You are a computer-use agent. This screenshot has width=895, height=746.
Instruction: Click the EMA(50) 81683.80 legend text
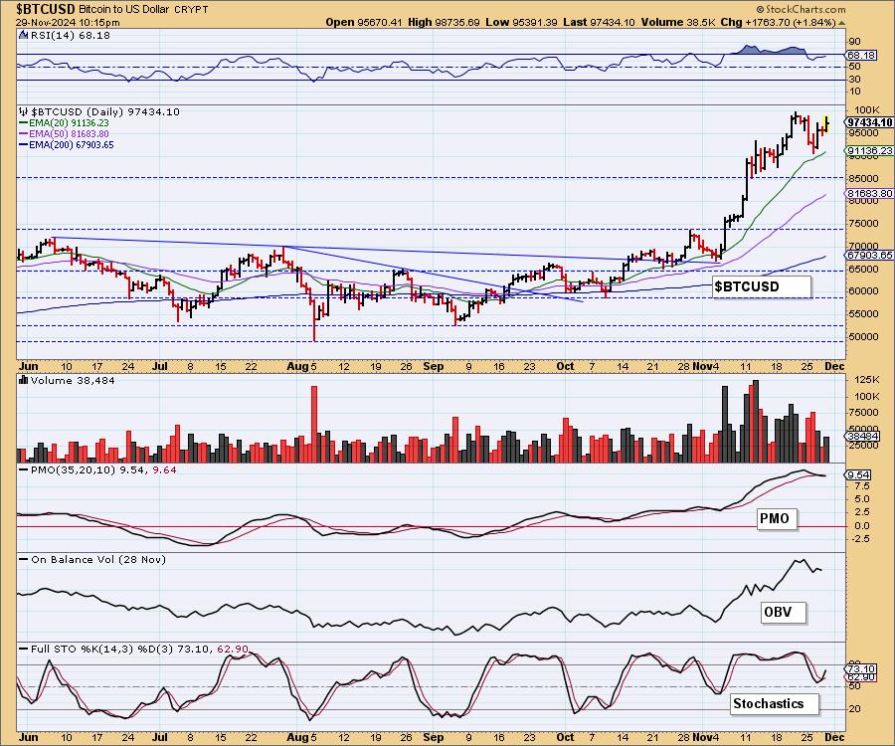tap(69, 133)
